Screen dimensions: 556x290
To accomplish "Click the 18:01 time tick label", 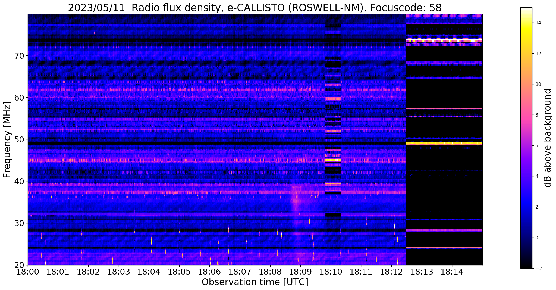I will tap(58, 271).
